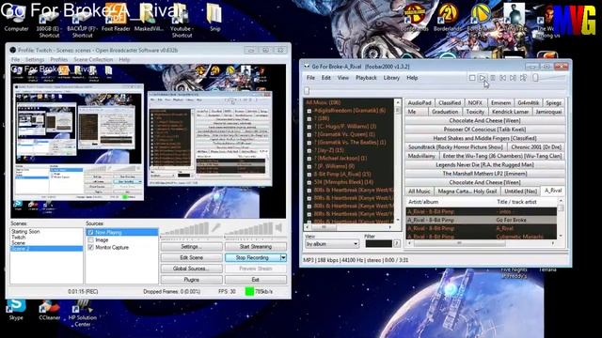The image size is (602, 338).
Task: Expand the ? [Michael Jackson] tree node
Action: 309,159
